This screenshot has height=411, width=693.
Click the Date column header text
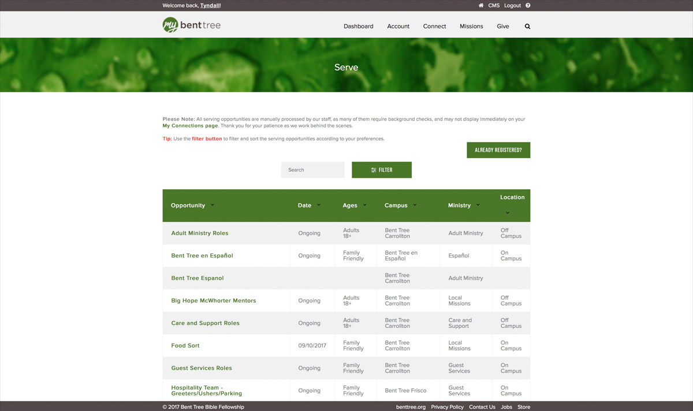click(x=304, y=206)
